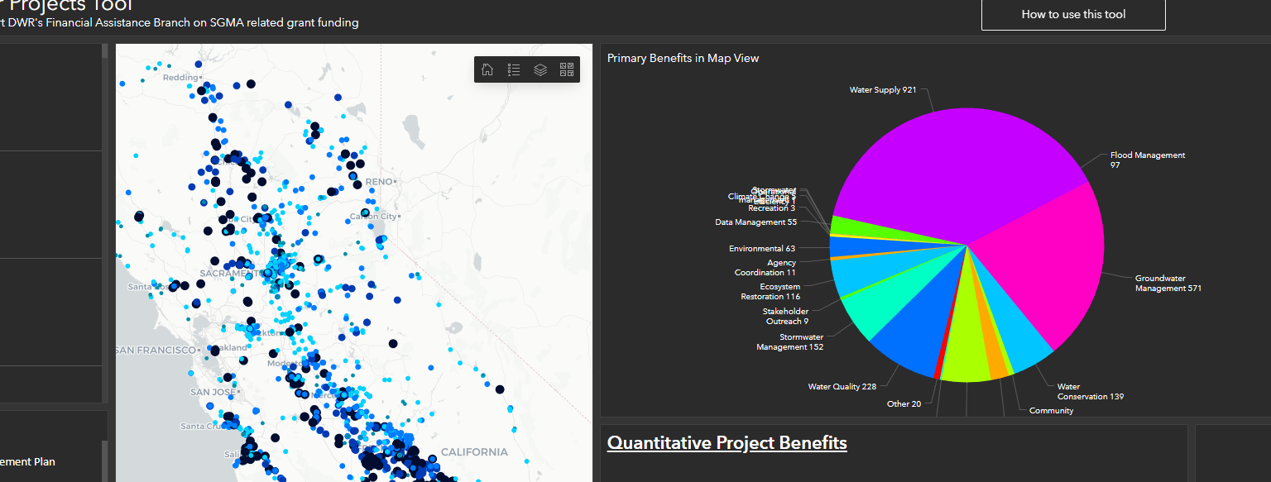This screenshot has height=482, width=1271.
Task: Click the "How to use this tool" button
Action: (1072, 14)
